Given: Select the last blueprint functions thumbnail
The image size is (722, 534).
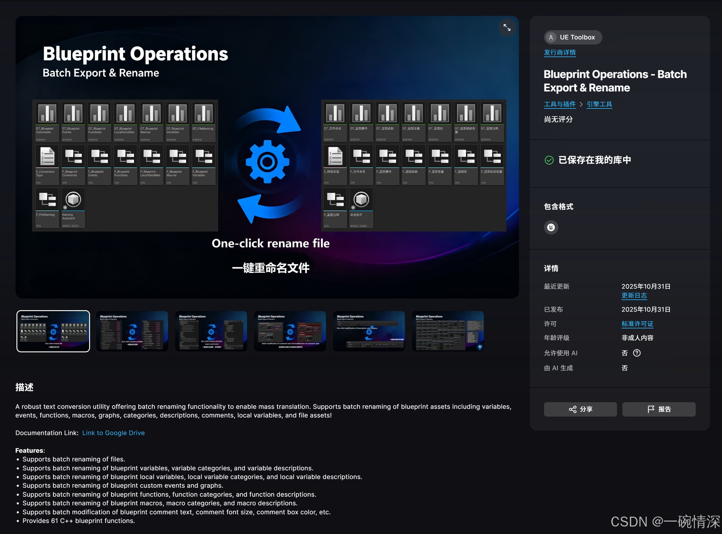Looking at the screenshot, I should coord(448,331).
